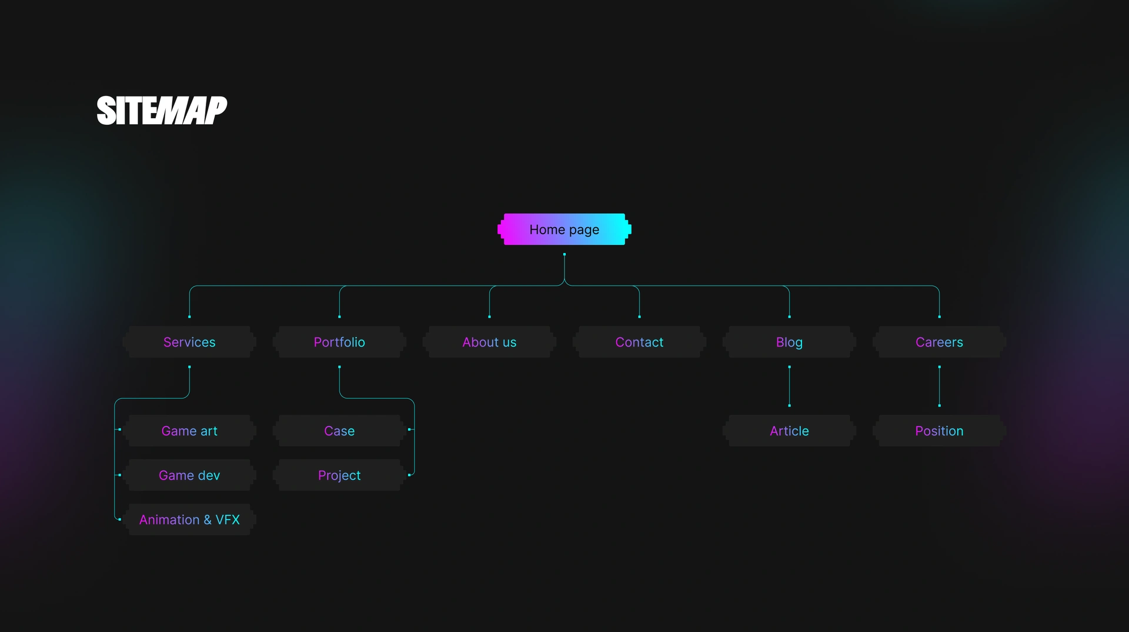Open the Game art subpage node
This screenshot has width=1129, height=632.
point(189,431)
